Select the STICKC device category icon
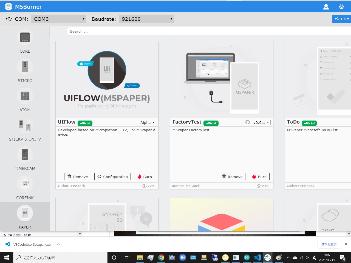Viewport: 351px width, 263px height. tap(25, 67)
